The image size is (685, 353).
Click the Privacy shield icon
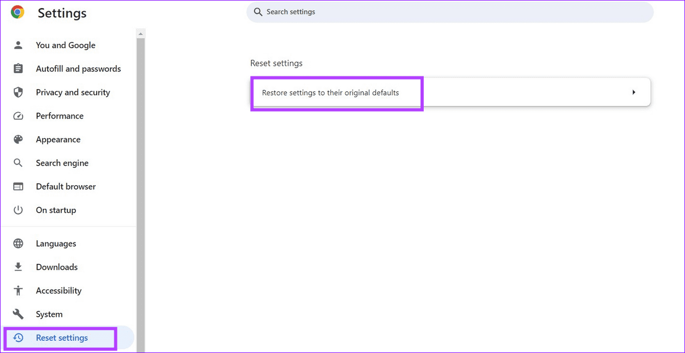click(x=18, y=92)
